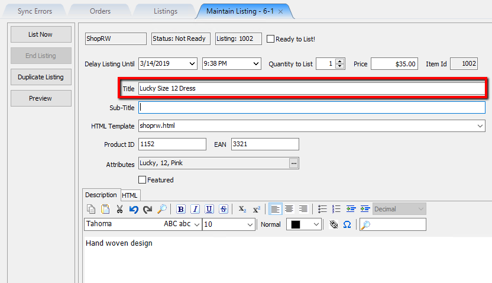Click the remove hyperlink icon
This screenshot has width=492, height=283.
(334, 224)
